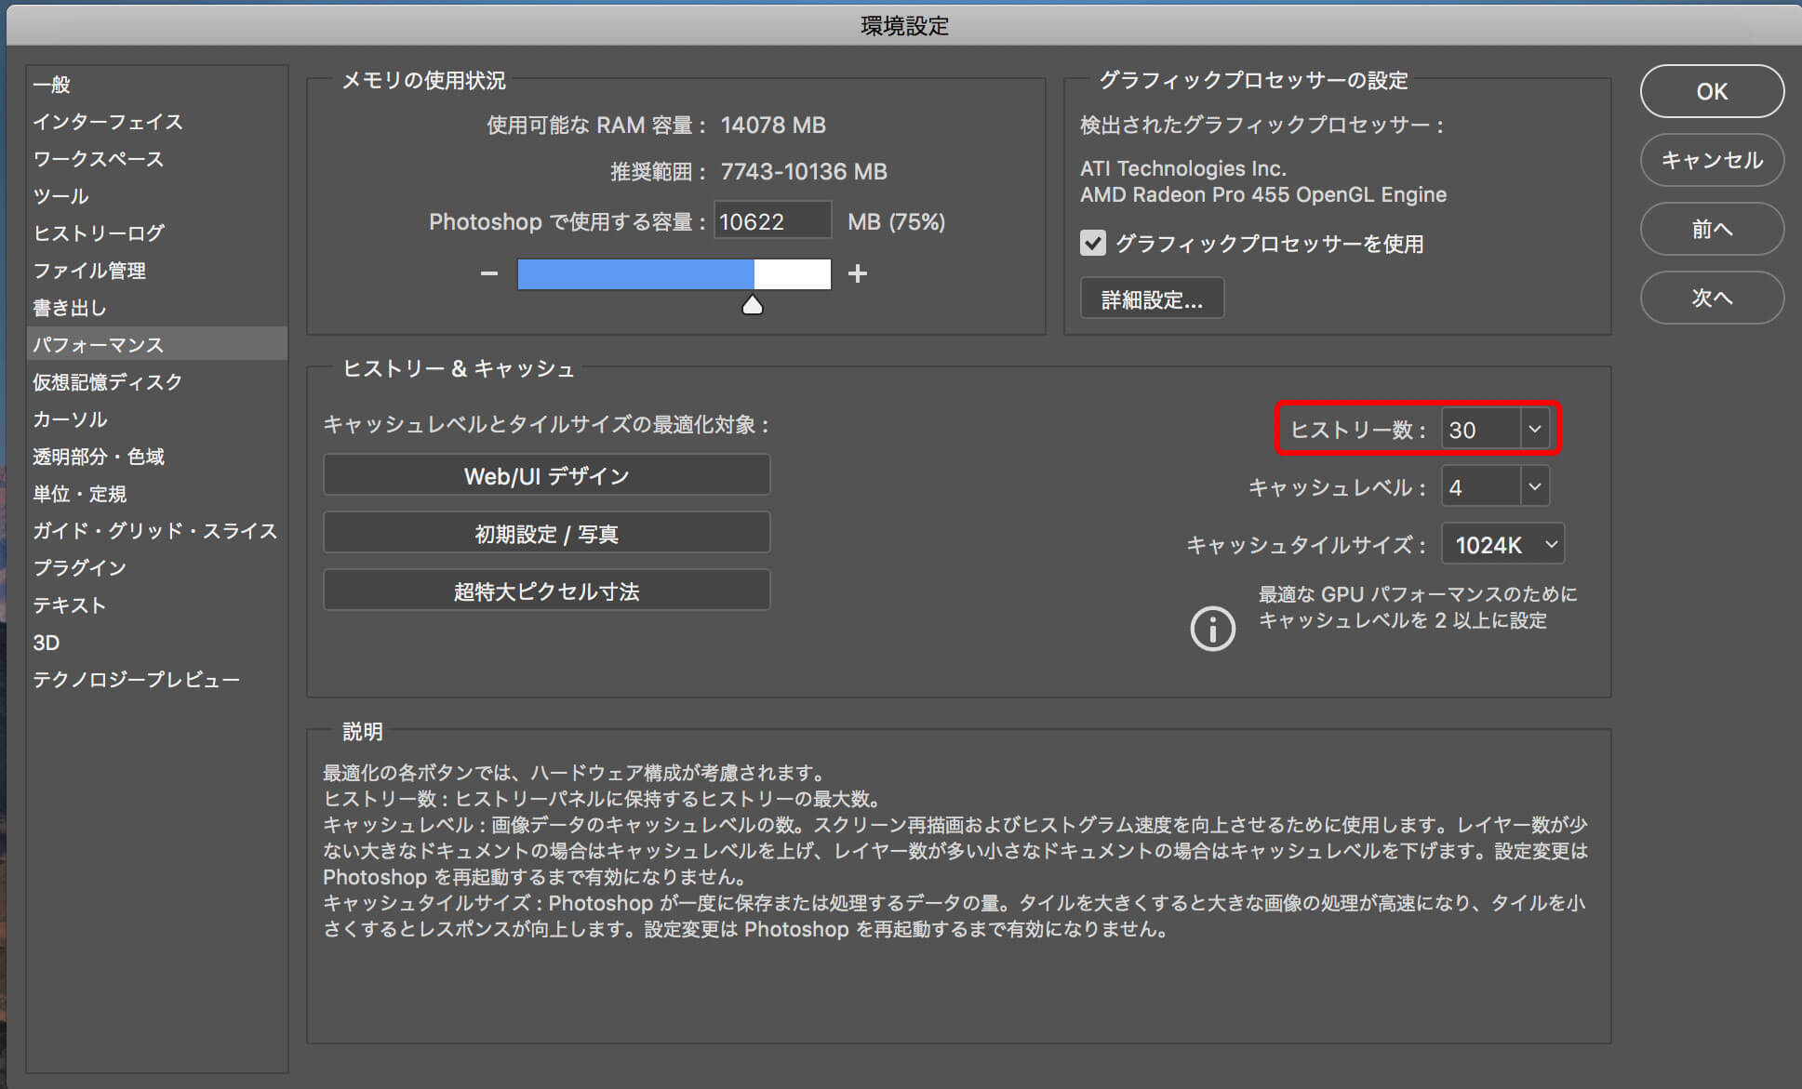Expand the ヒストリー数 dropdown arrow
The width and height of the screenshot is (1802, 1089).
point(1535,429)
